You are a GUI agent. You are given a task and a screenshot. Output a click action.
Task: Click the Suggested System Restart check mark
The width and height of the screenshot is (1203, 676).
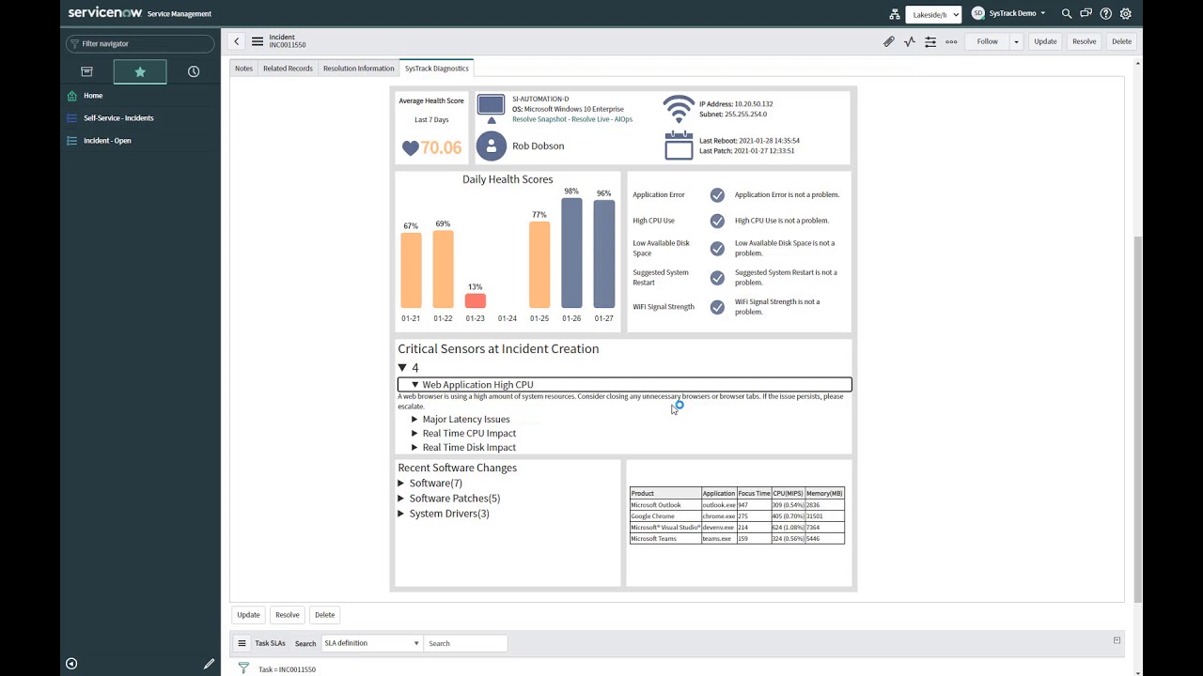717,278
